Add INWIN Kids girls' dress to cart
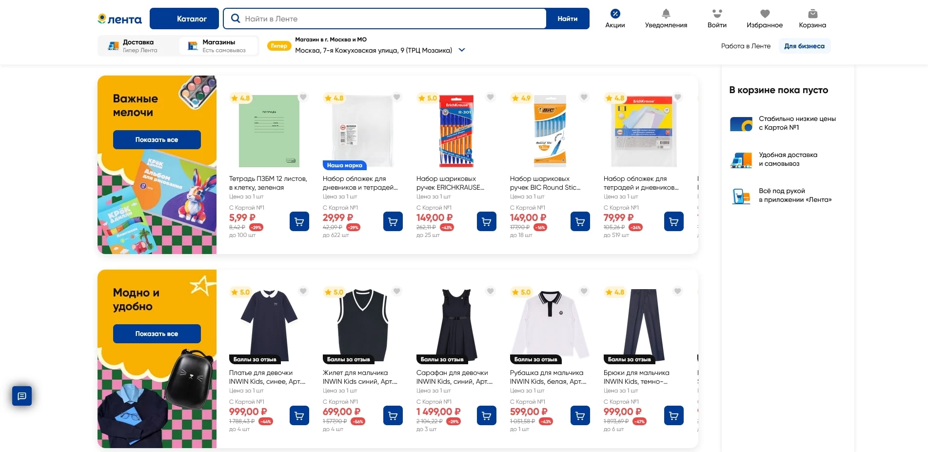 click(299, 415)
